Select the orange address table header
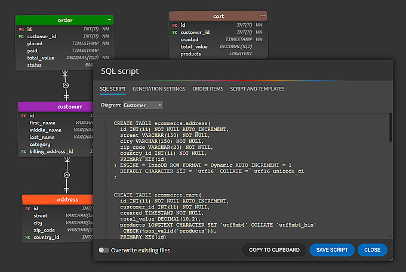Screen dimensions: 406x272 click(x=58, y=199)
